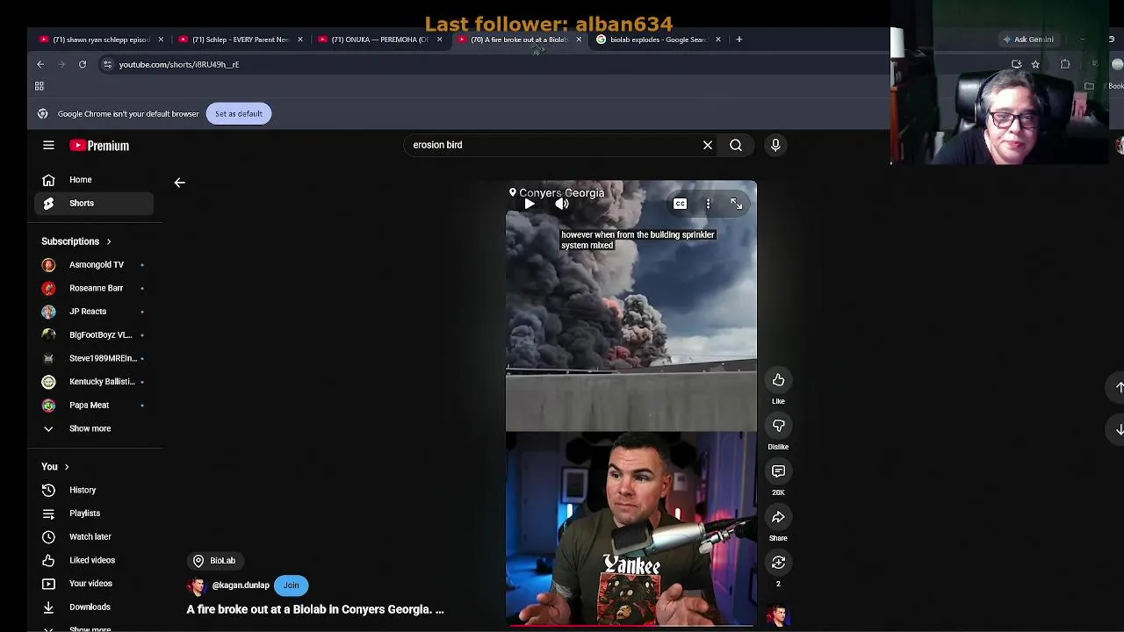Open the Chrome apps grid icon
The image size is (1124, 632).
tap(39, 86)
